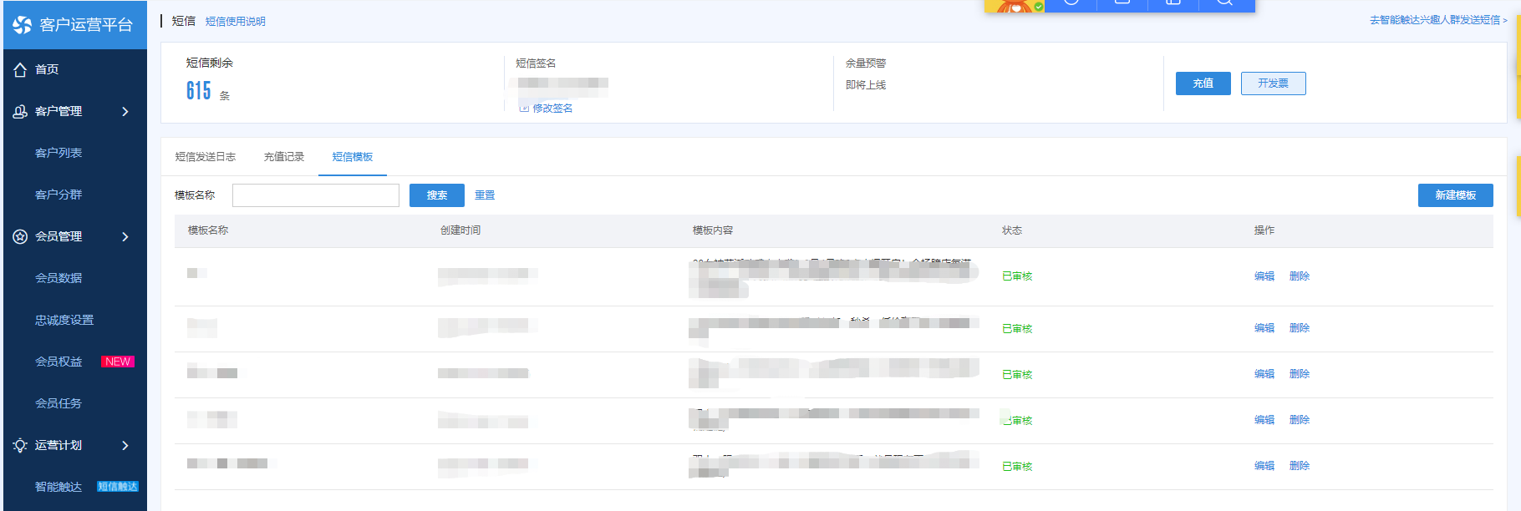Screen dimensions: 1521x511
Task: Click the 客户管理 people icon
Action: pyautogui.click(x=20, y=112)
